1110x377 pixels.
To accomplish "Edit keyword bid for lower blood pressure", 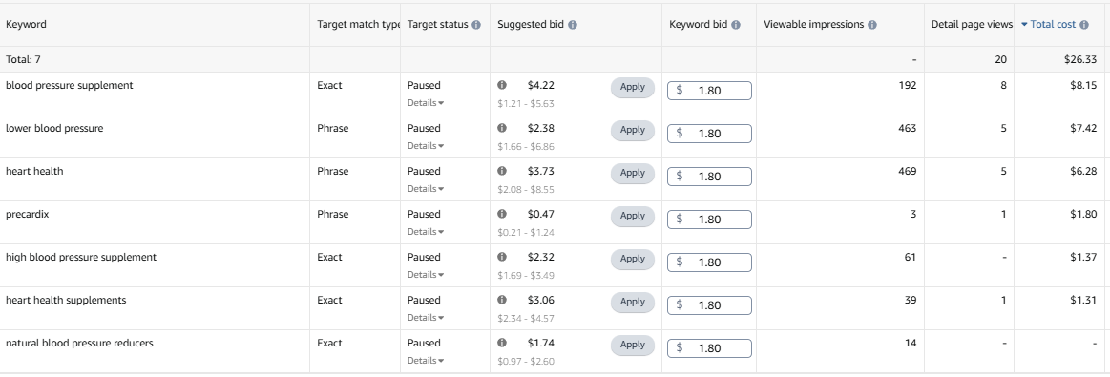I will click(x=709, y=134).
